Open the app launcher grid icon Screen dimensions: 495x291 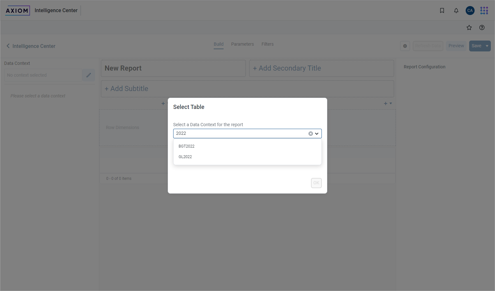pyautogui.click(x=484, y=11)
